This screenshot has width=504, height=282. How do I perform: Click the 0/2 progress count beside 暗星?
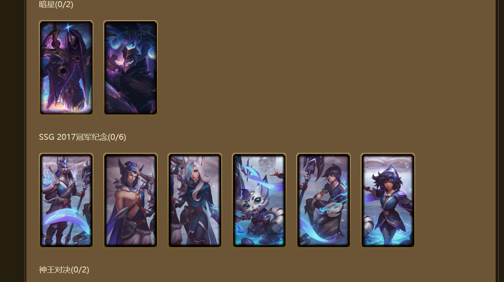click(64, 4)
